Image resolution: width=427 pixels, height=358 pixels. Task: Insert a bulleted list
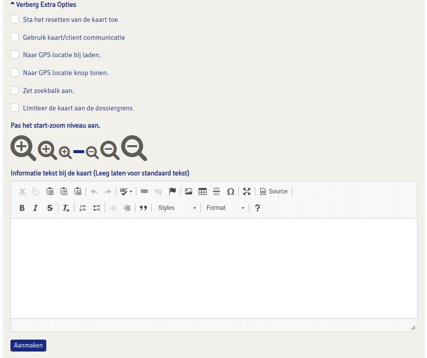click(x=97, y=208)
